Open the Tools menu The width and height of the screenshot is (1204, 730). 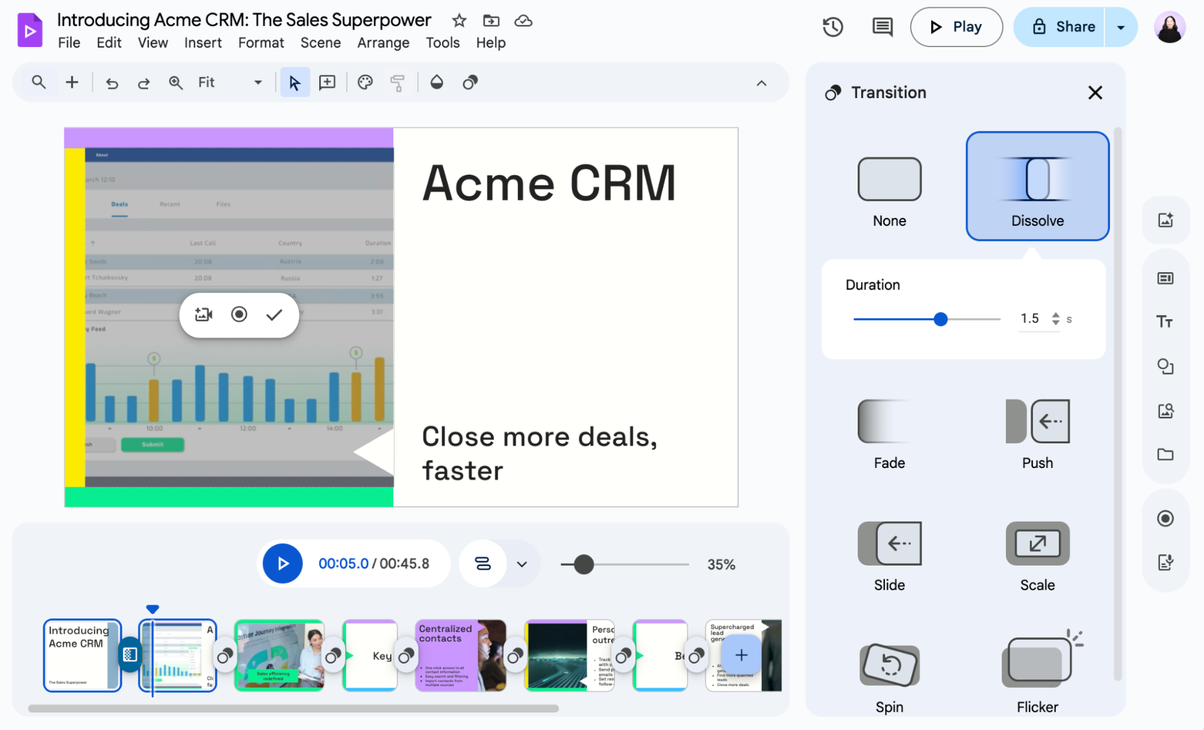(x=443, y=43)
